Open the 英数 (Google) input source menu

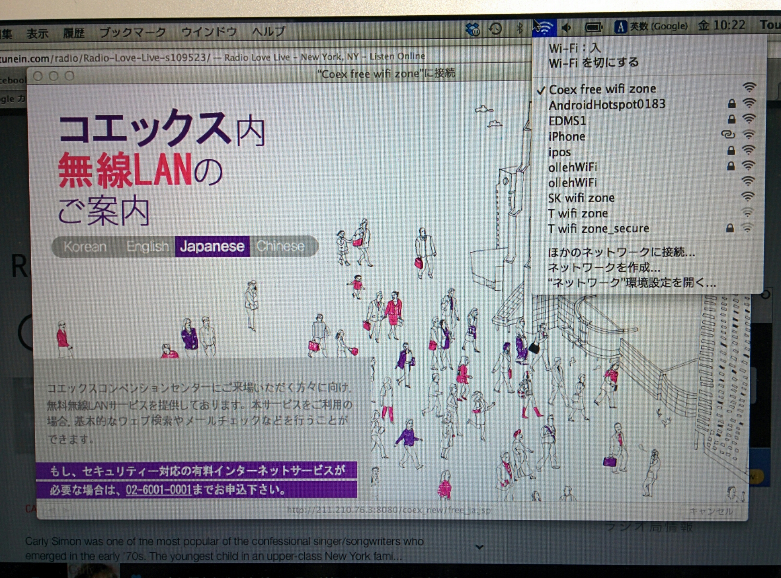click(x=651, y=27)
